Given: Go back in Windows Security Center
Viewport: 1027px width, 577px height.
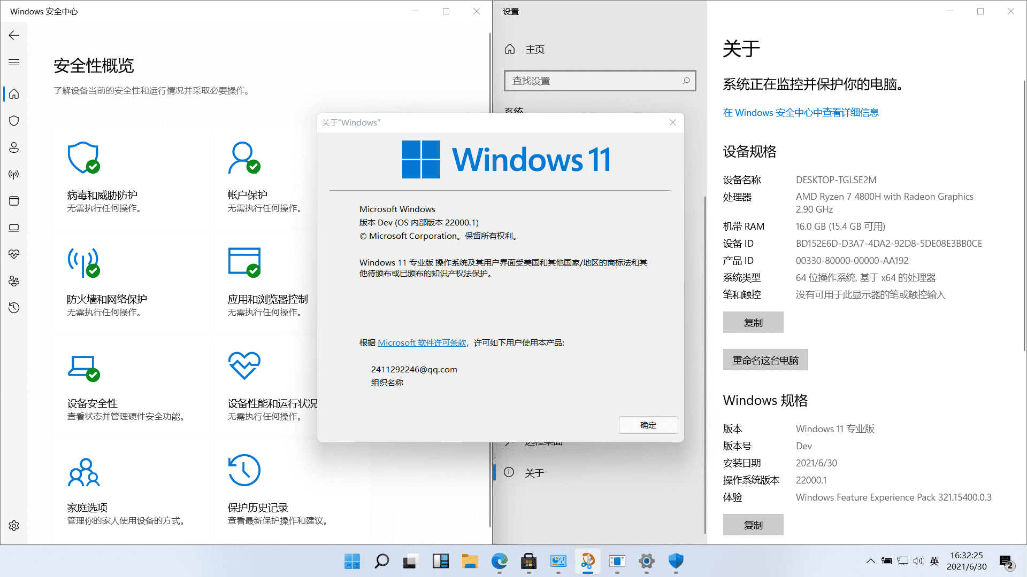Looking at the screenshot, I should [x=14, y=35].
